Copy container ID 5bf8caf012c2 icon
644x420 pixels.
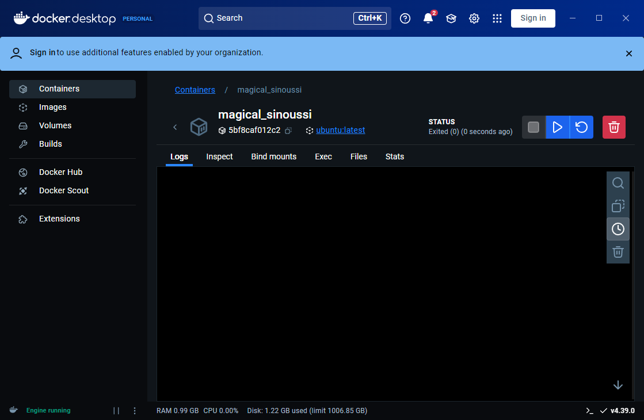tap(288, 131)
